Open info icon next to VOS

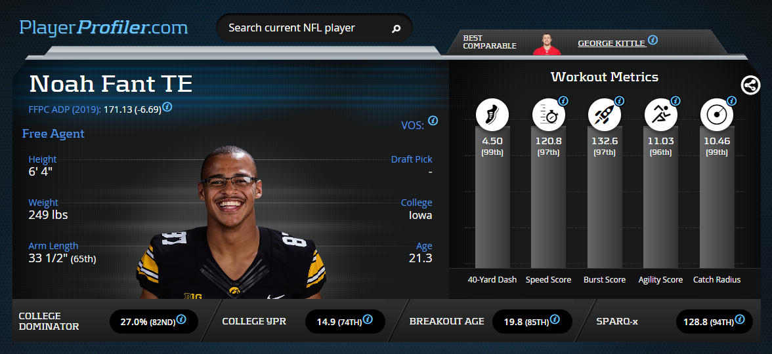click(x=433, y=121)
